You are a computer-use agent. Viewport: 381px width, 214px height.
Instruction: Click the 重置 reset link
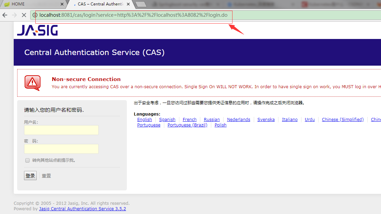tap(46, 176)
